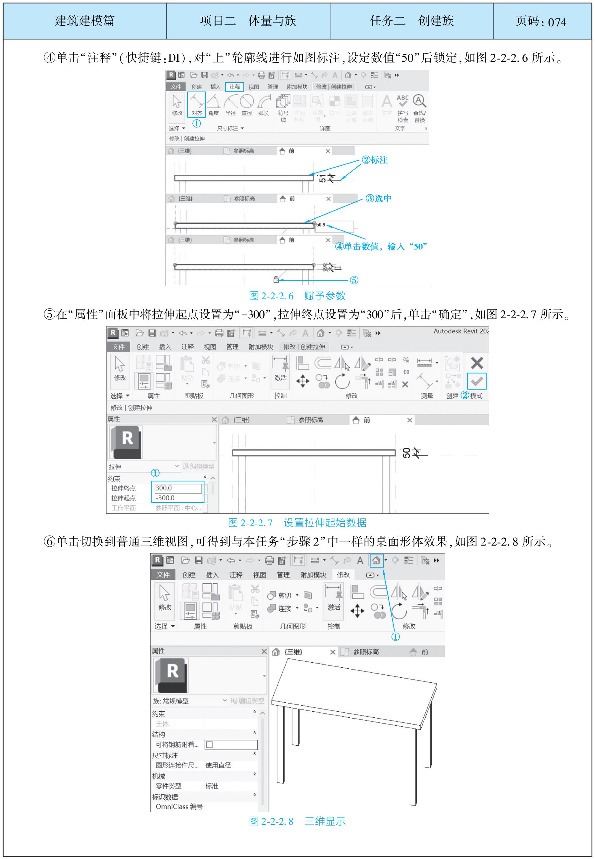Screen dimensions: 595x859
Task: Switch to 前 view tab in figure 2-2-2.8
Action: coord(419,652)
